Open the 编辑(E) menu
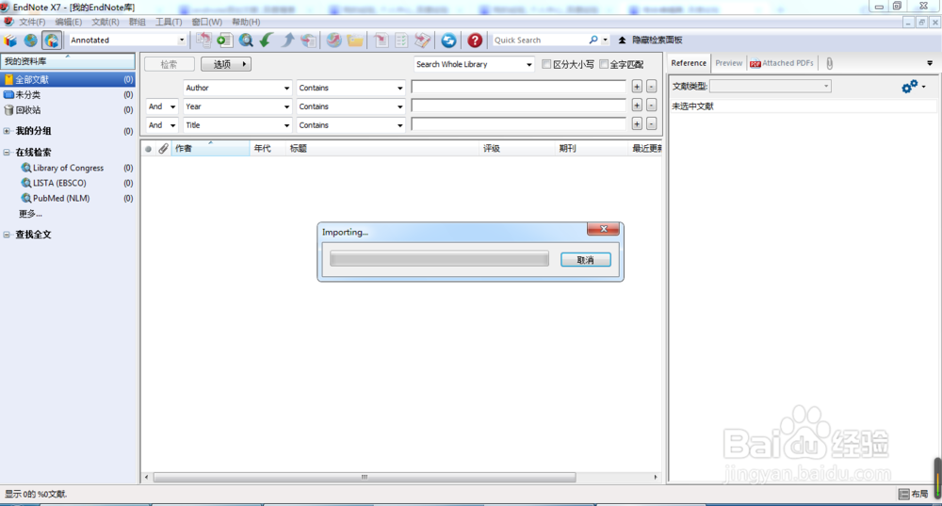This screenshot has width=942, height=506. click(x=69, y=22)
